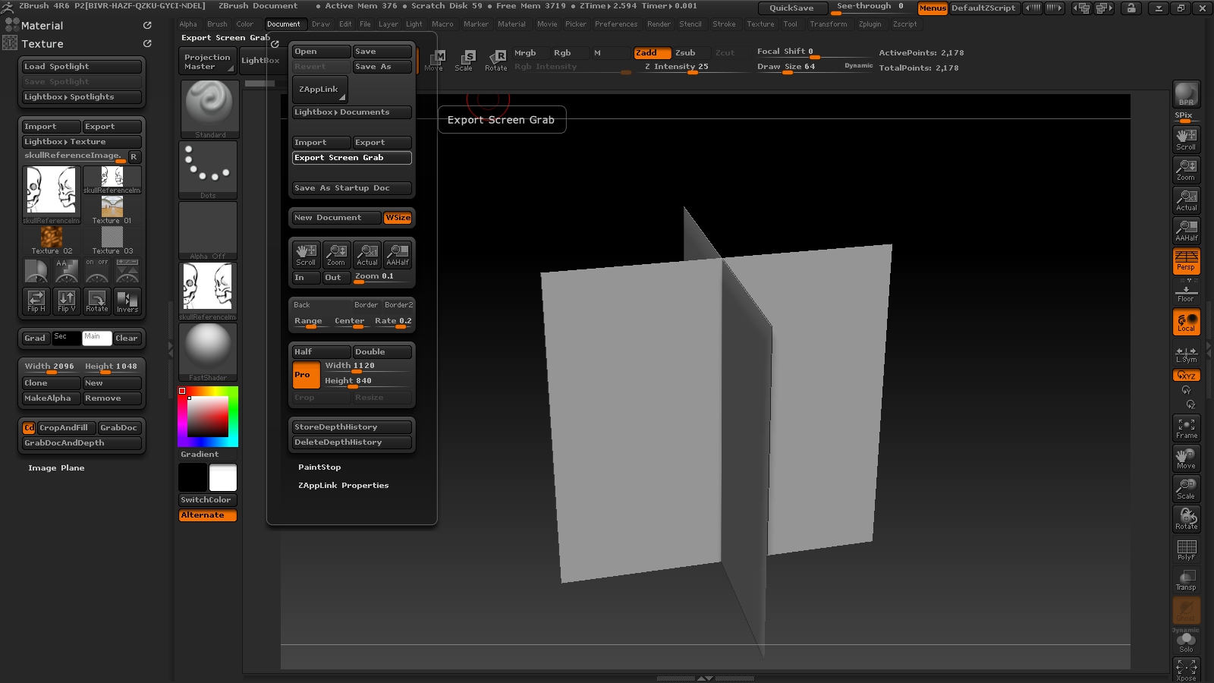Click the BPR render icon
Screen dimensions: 1214x683
1186,94
